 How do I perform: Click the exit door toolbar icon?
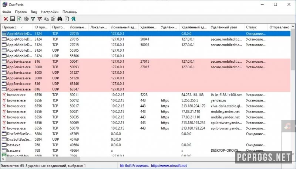[73, 19]
